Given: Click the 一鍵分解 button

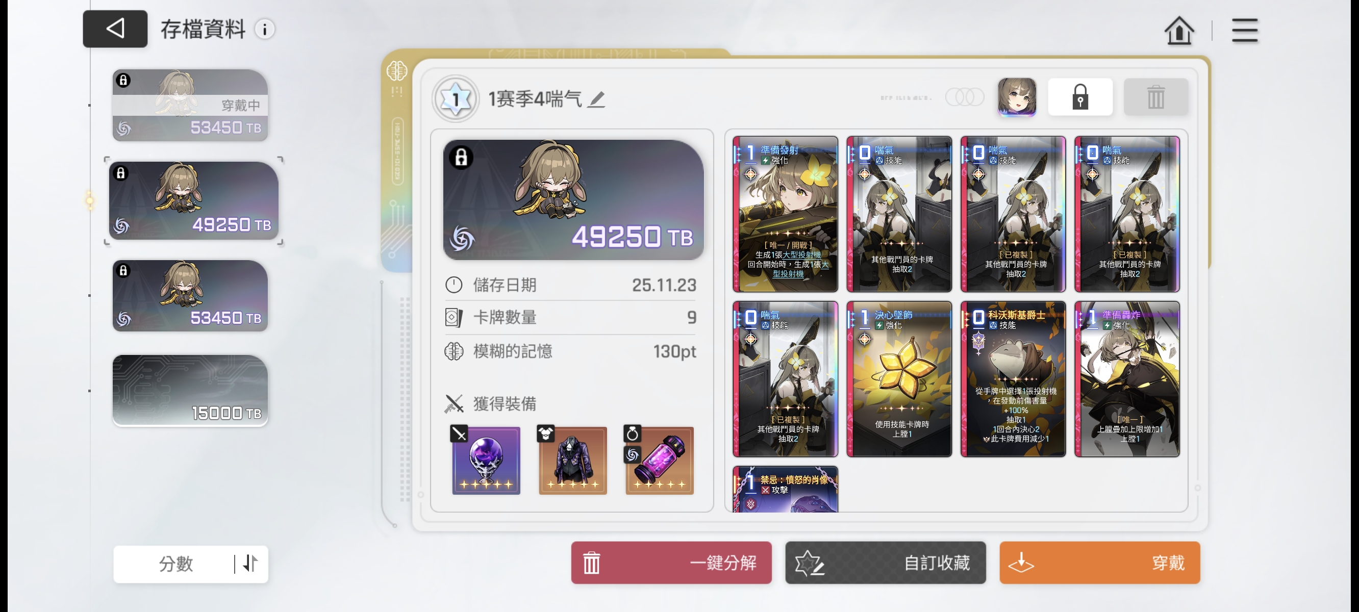Looking at the screenshot, I should [671, 563].
